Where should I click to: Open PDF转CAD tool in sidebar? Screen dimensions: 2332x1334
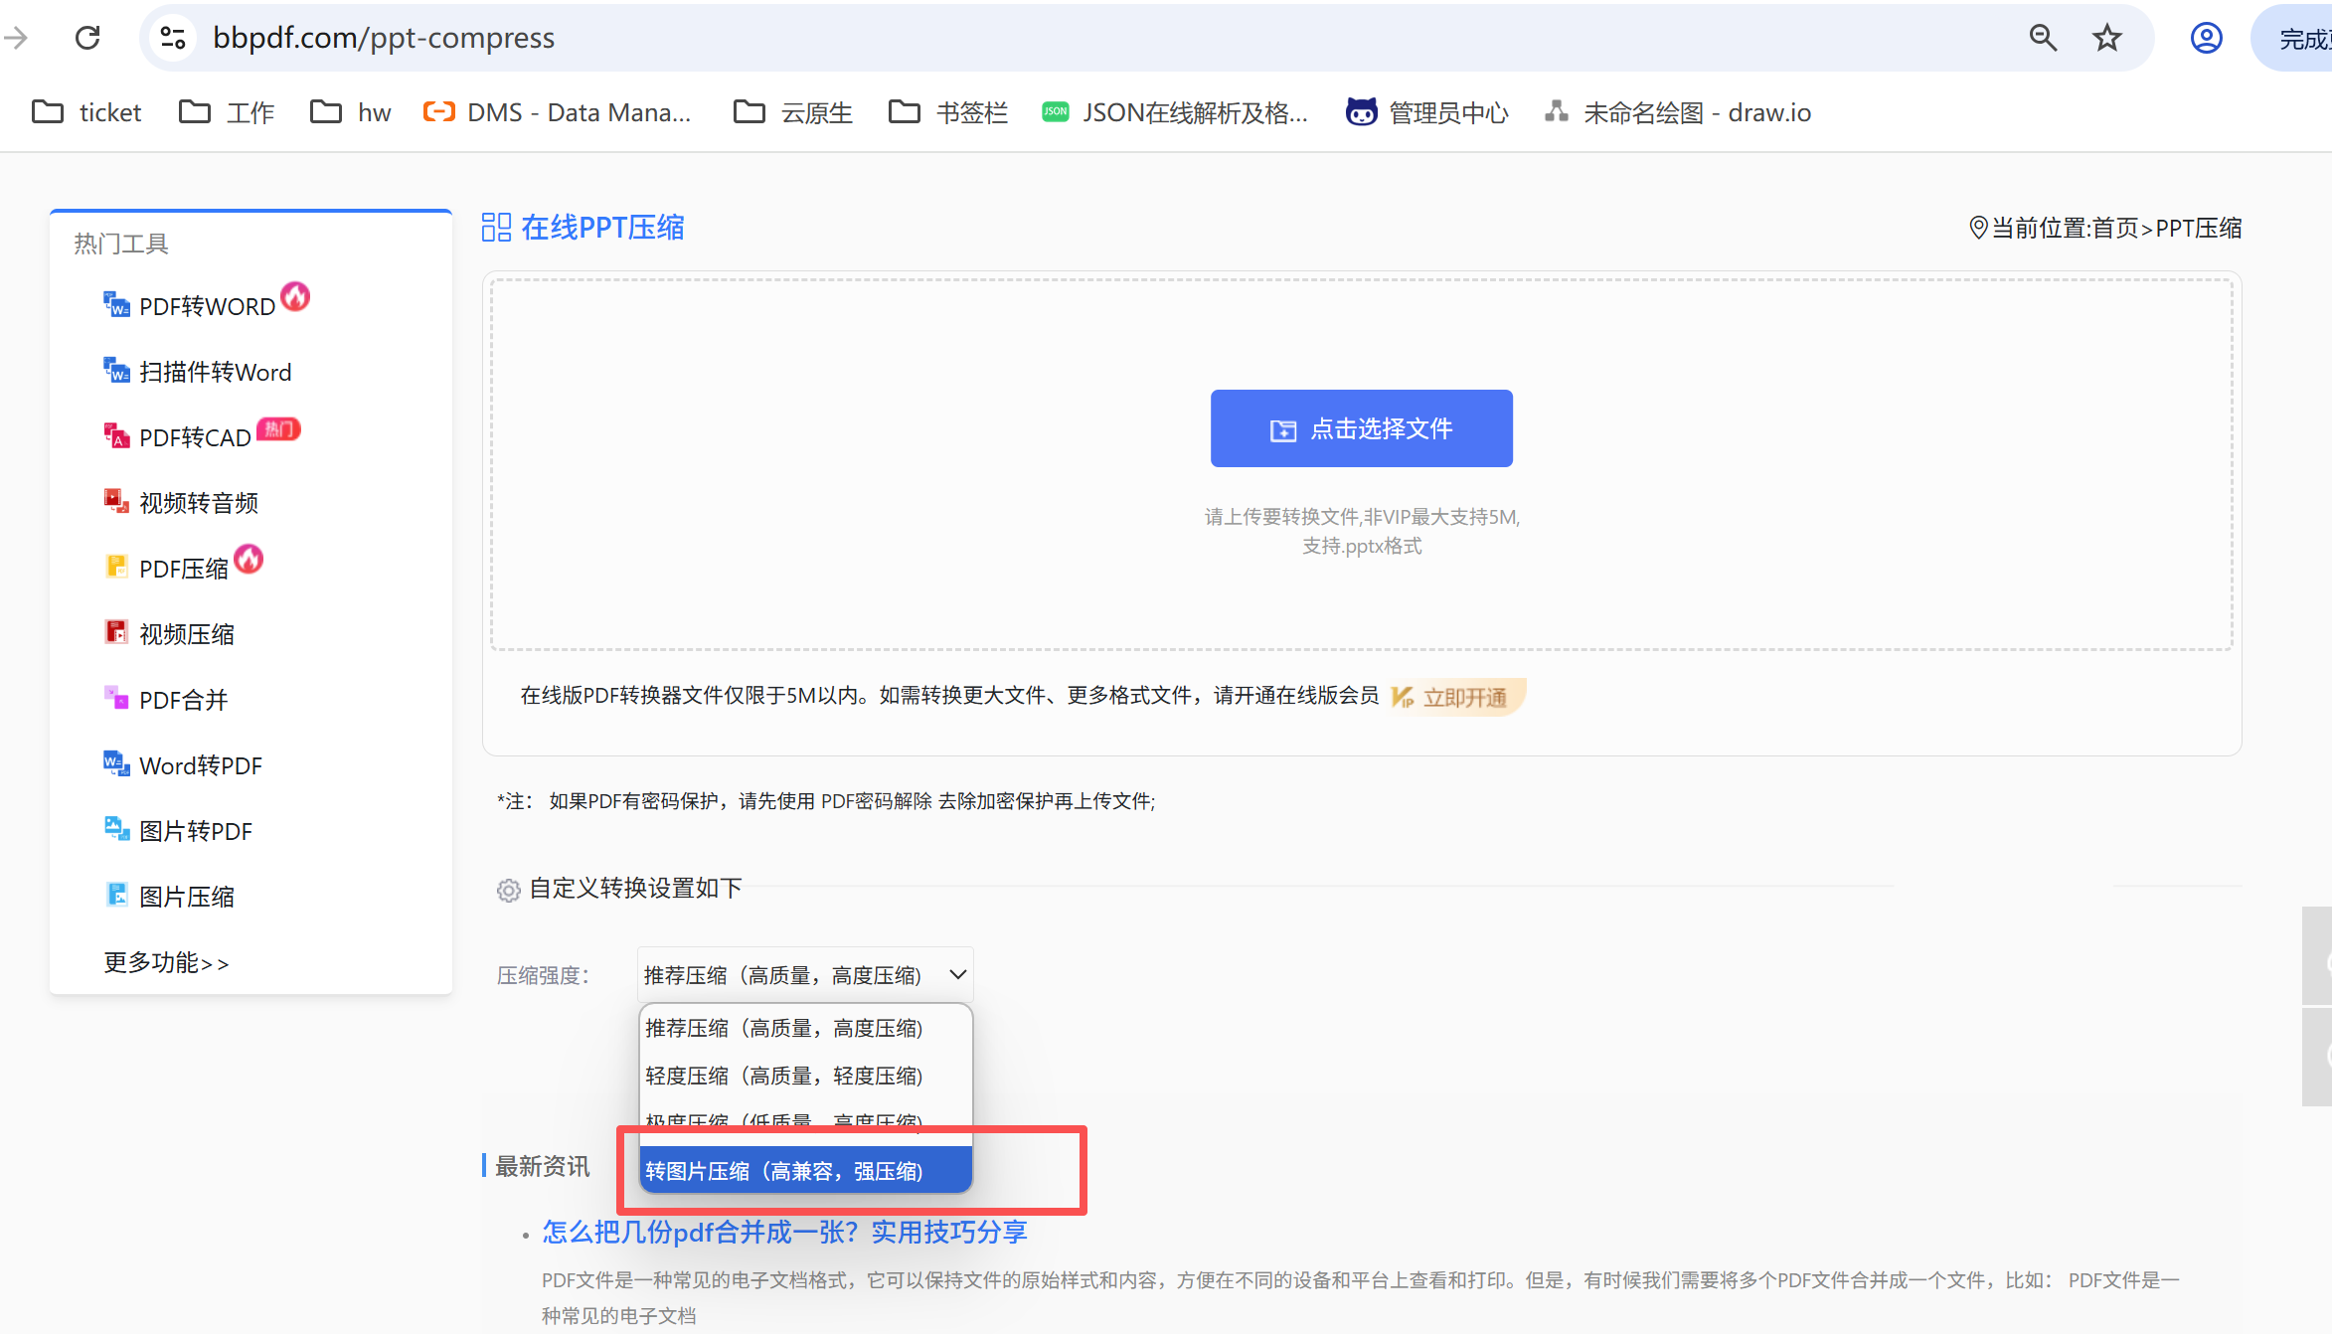tap(195, 437)
